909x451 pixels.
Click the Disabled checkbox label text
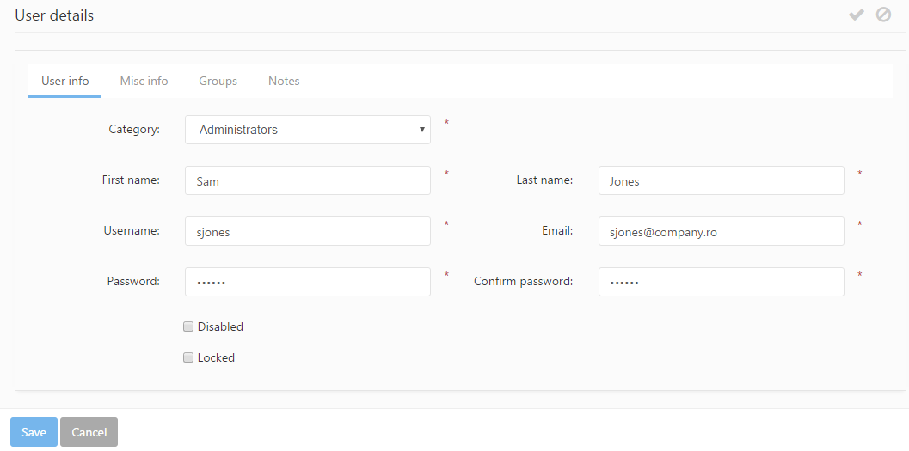point(220,326)
